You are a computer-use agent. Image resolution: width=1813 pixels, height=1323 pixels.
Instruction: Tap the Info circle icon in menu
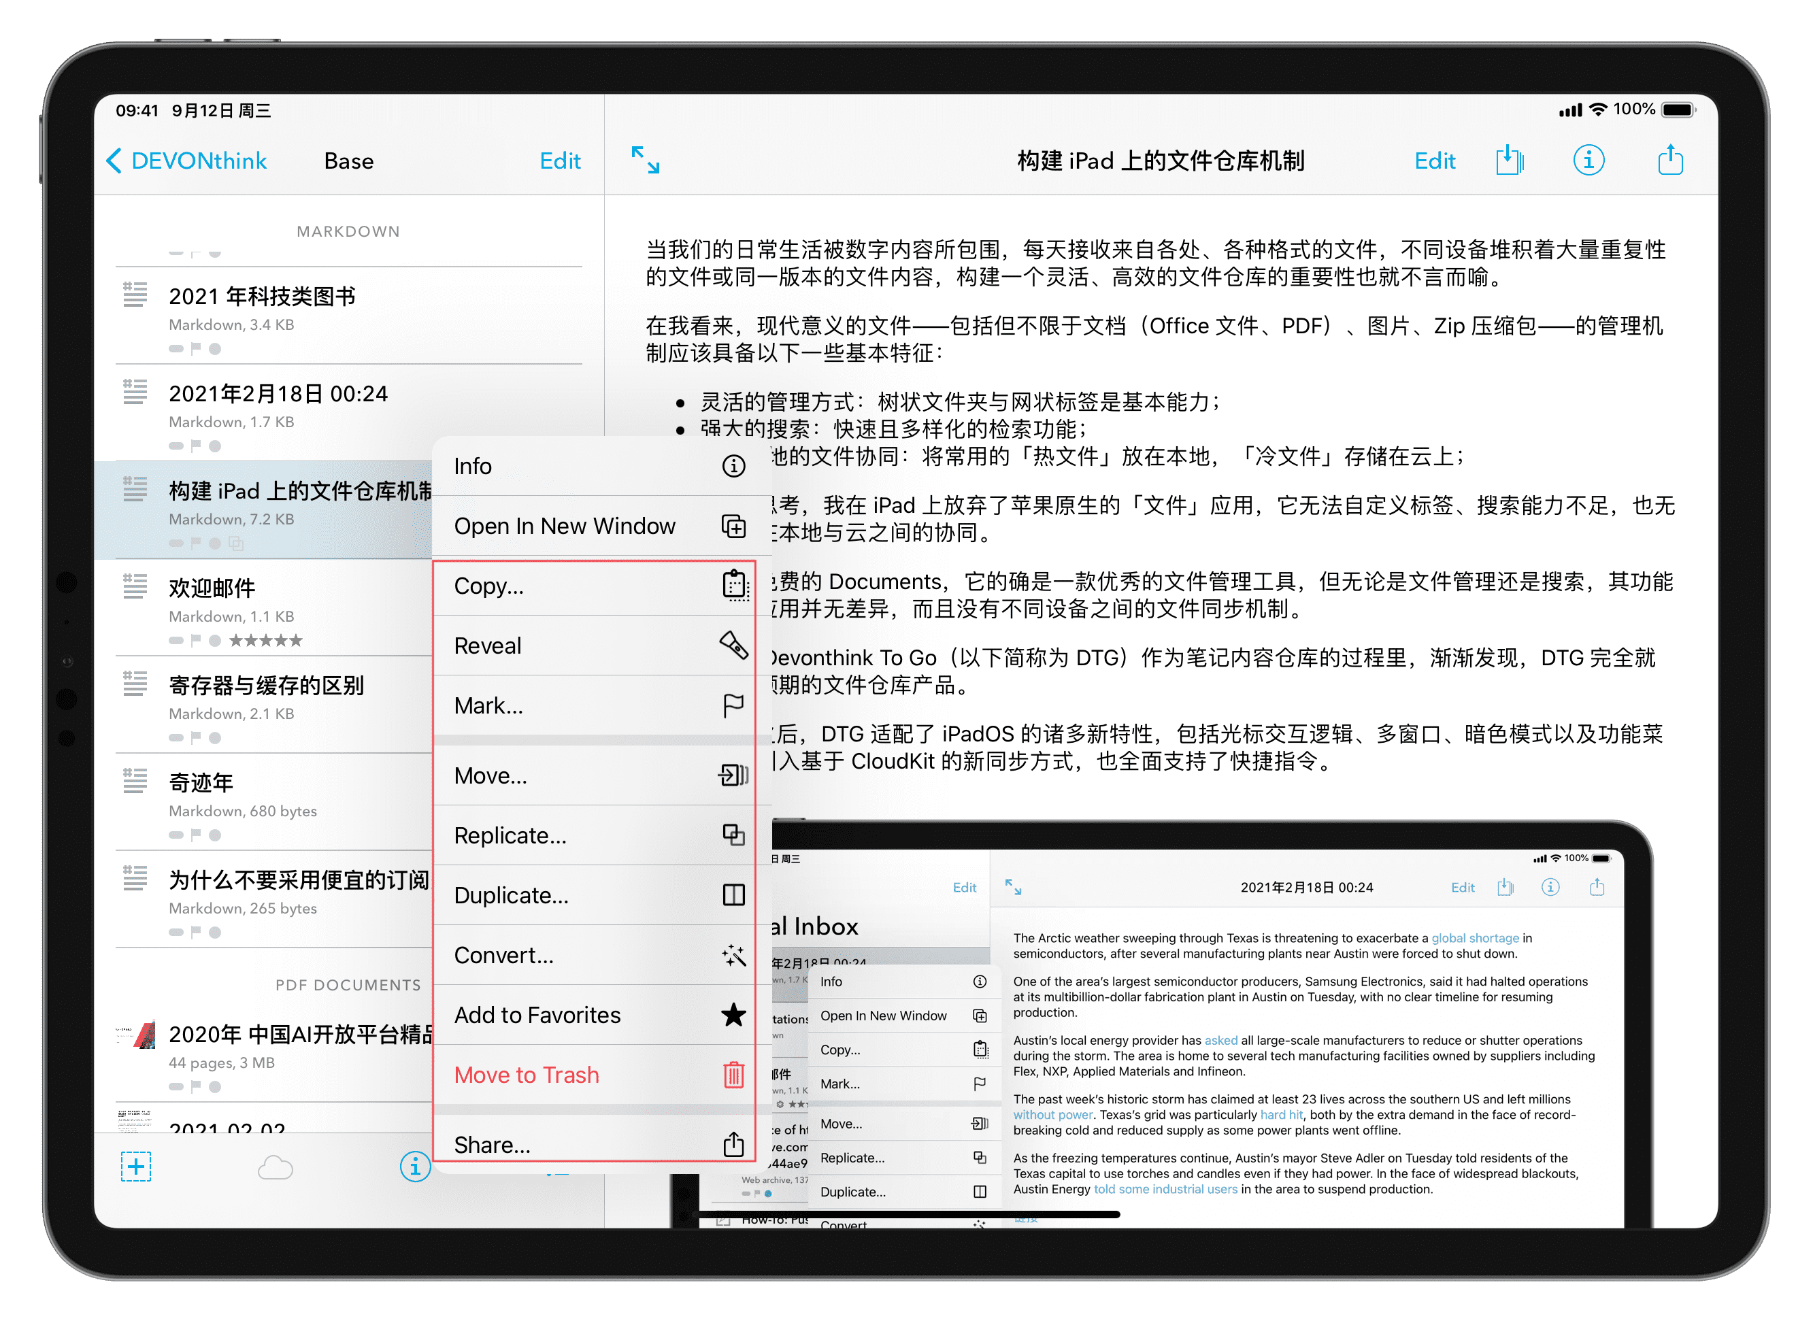[x=733, y=466]
